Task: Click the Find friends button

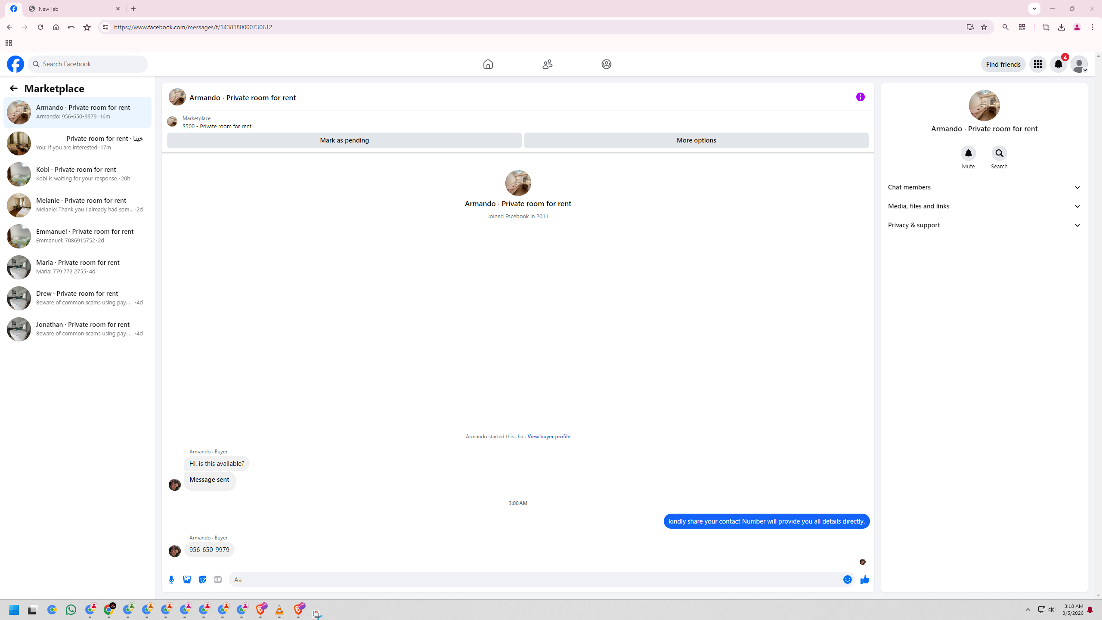Action: pos(1003,64)
